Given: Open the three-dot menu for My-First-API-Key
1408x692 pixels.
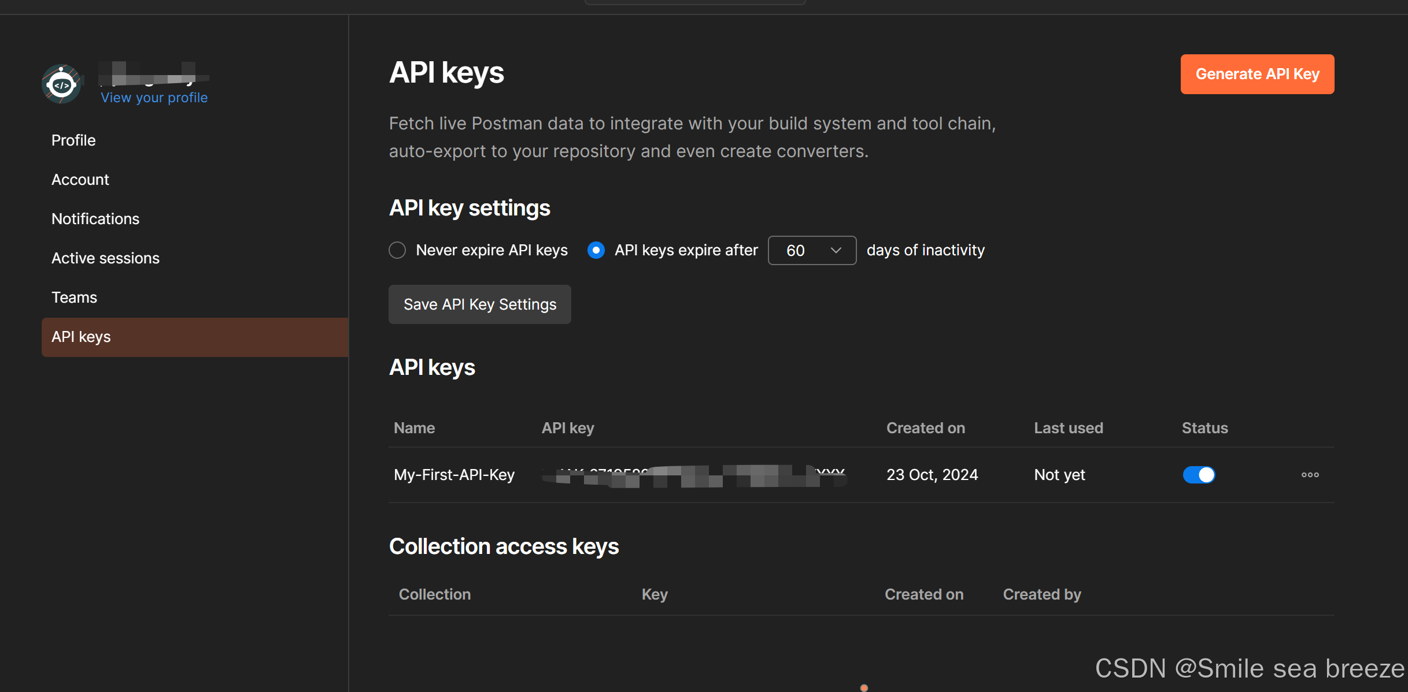Looking at the screenshot, I should click(x=1310, y=474).
